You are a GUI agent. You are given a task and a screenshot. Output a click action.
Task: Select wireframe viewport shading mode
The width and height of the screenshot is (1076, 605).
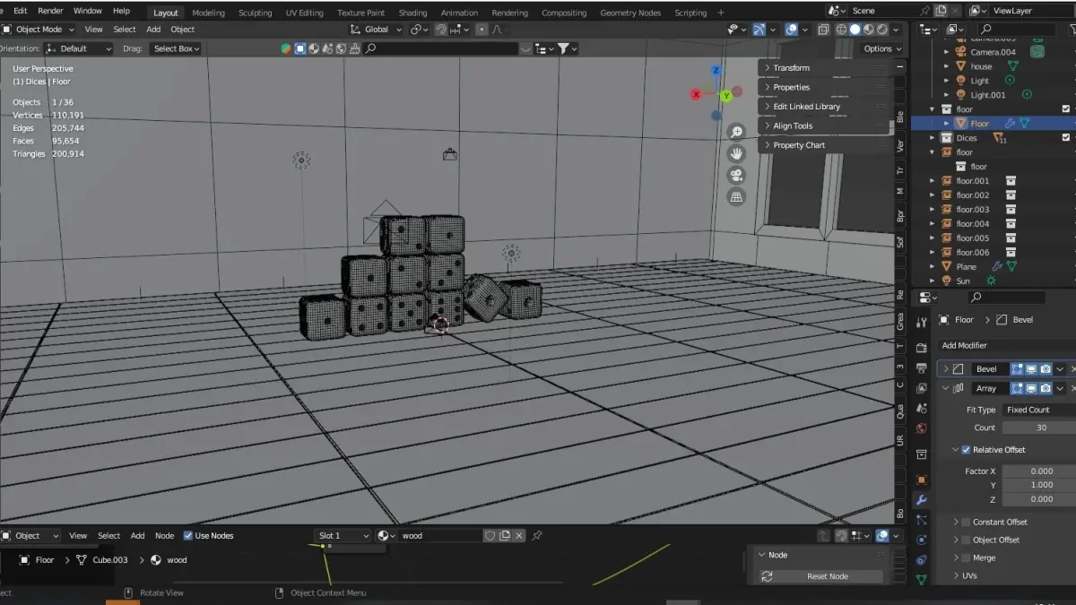click(841, 30)
